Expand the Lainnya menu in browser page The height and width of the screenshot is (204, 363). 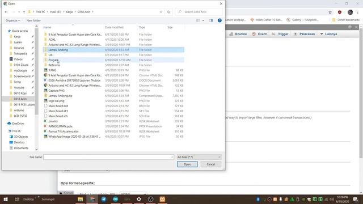point(328,34)
